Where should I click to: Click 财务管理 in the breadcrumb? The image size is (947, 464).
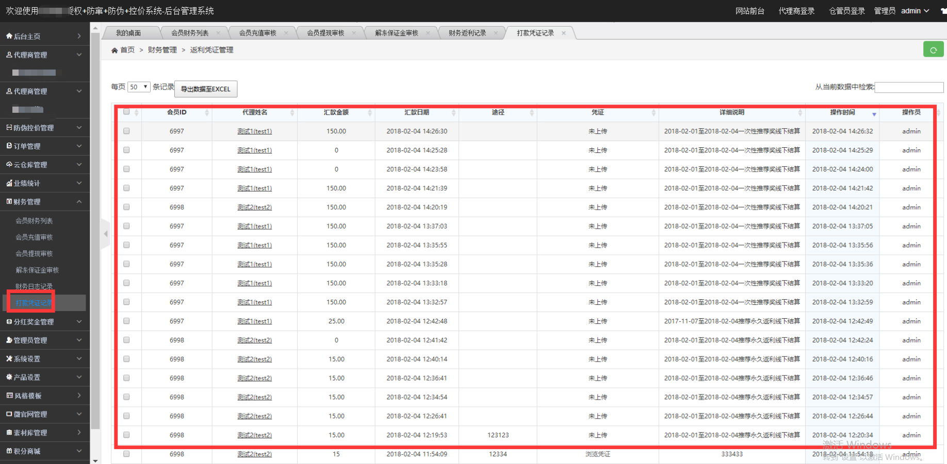coord(162,50)
